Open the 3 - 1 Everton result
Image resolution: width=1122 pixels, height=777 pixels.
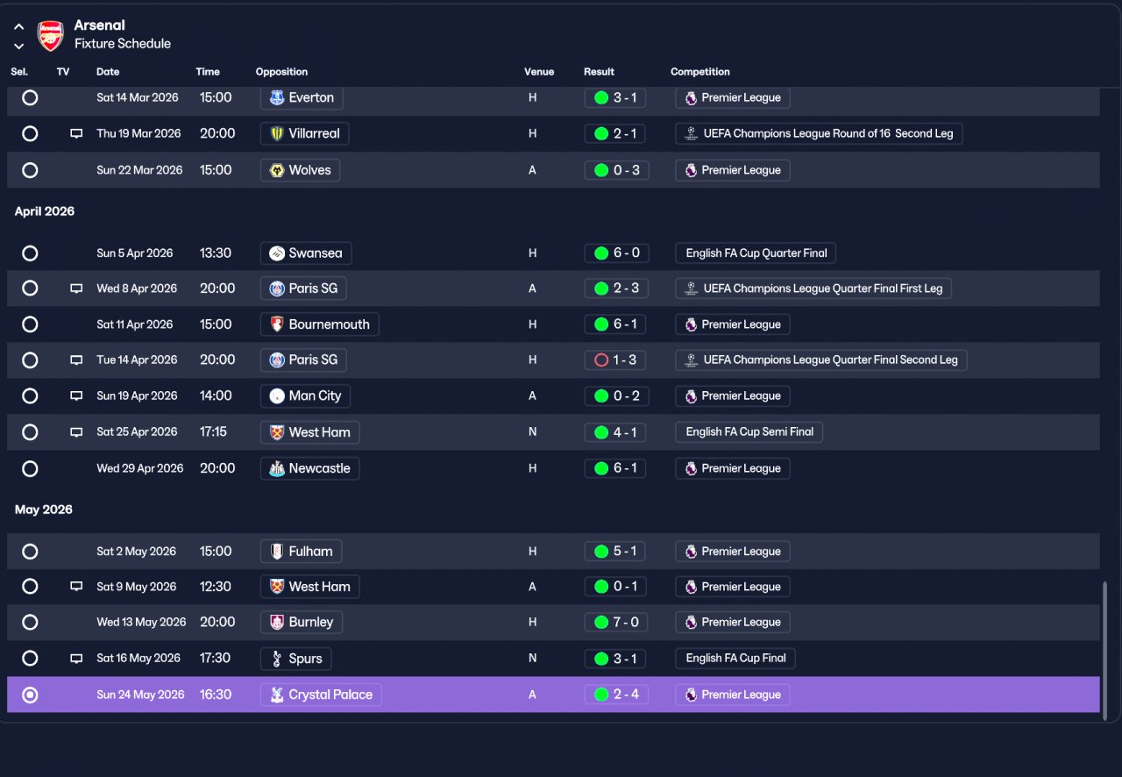[x=615, y=97]
